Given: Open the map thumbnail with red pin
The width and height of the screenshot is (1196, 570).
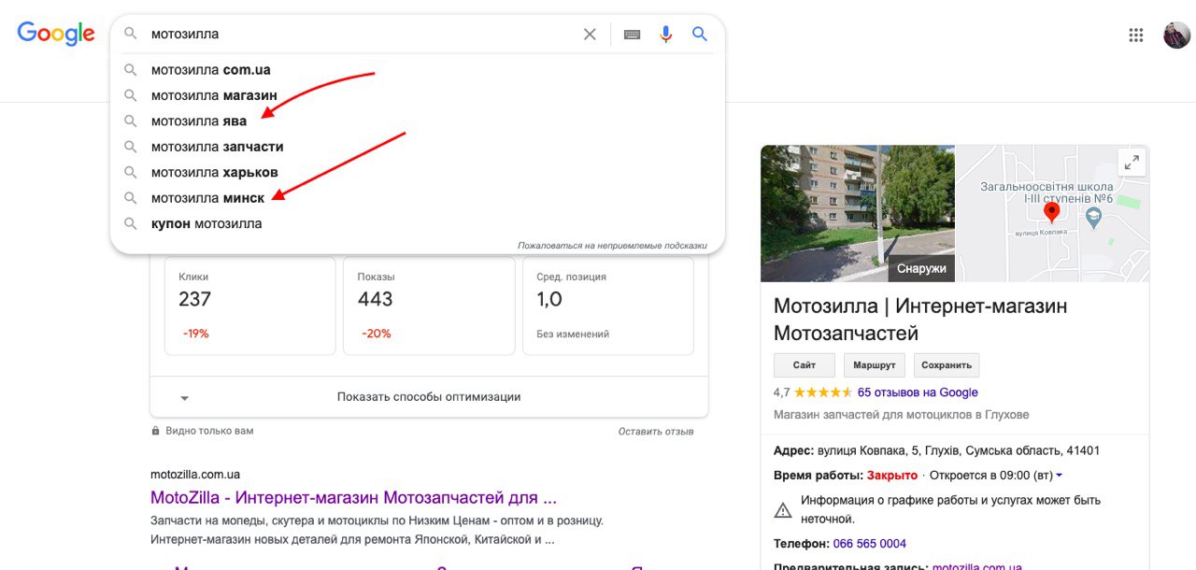Looking at the screenshot, I should pos(1053,213).
